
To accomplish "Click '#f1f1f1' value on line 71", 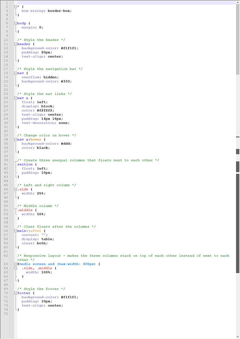I will [69, 297].
